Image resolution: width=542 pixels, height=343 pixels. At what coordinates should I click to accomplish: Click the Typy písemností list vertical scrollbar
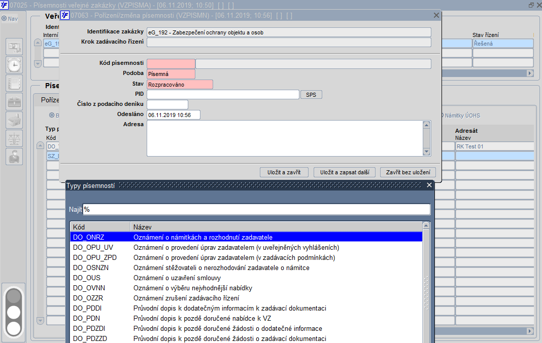coord(426,283)
